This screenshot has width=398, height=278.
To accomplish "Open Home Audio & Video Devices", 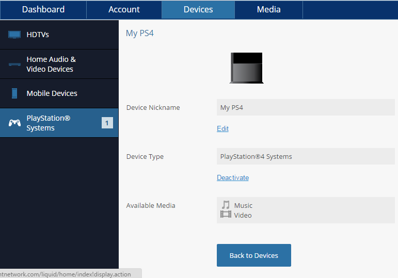I will [x=59, y=64].
